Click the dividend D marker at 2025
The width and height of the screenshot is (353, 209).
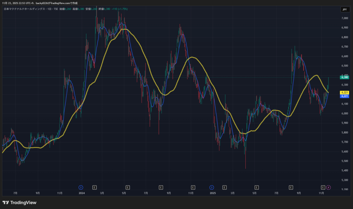point(212,187)
